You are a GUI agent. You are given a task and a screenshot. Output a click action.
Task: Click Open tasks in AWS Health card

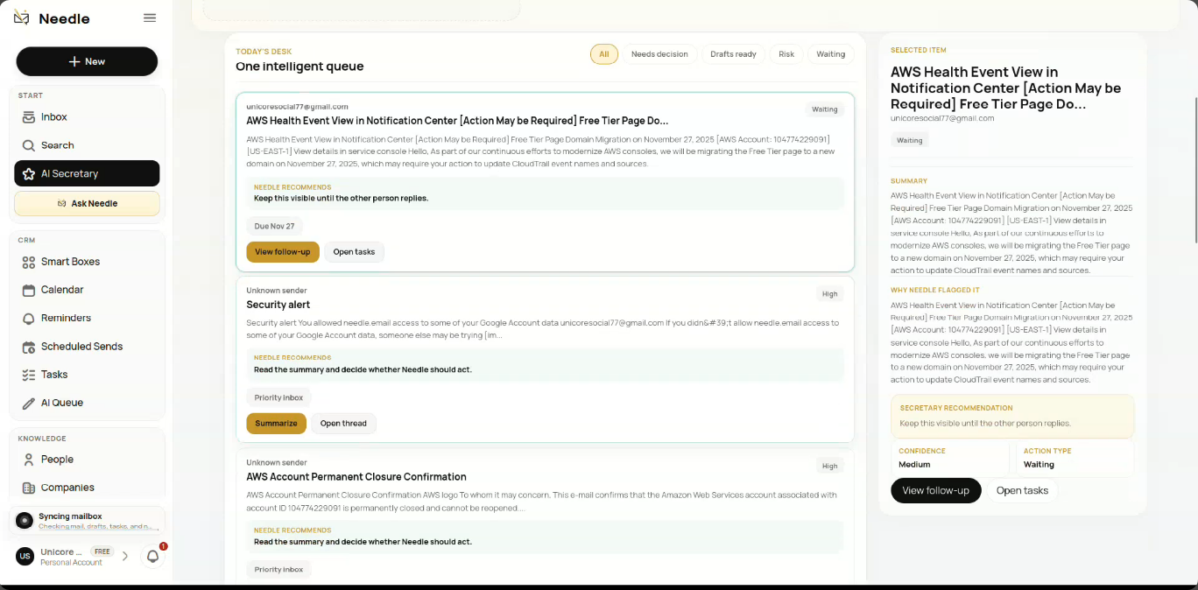(354, 252)
